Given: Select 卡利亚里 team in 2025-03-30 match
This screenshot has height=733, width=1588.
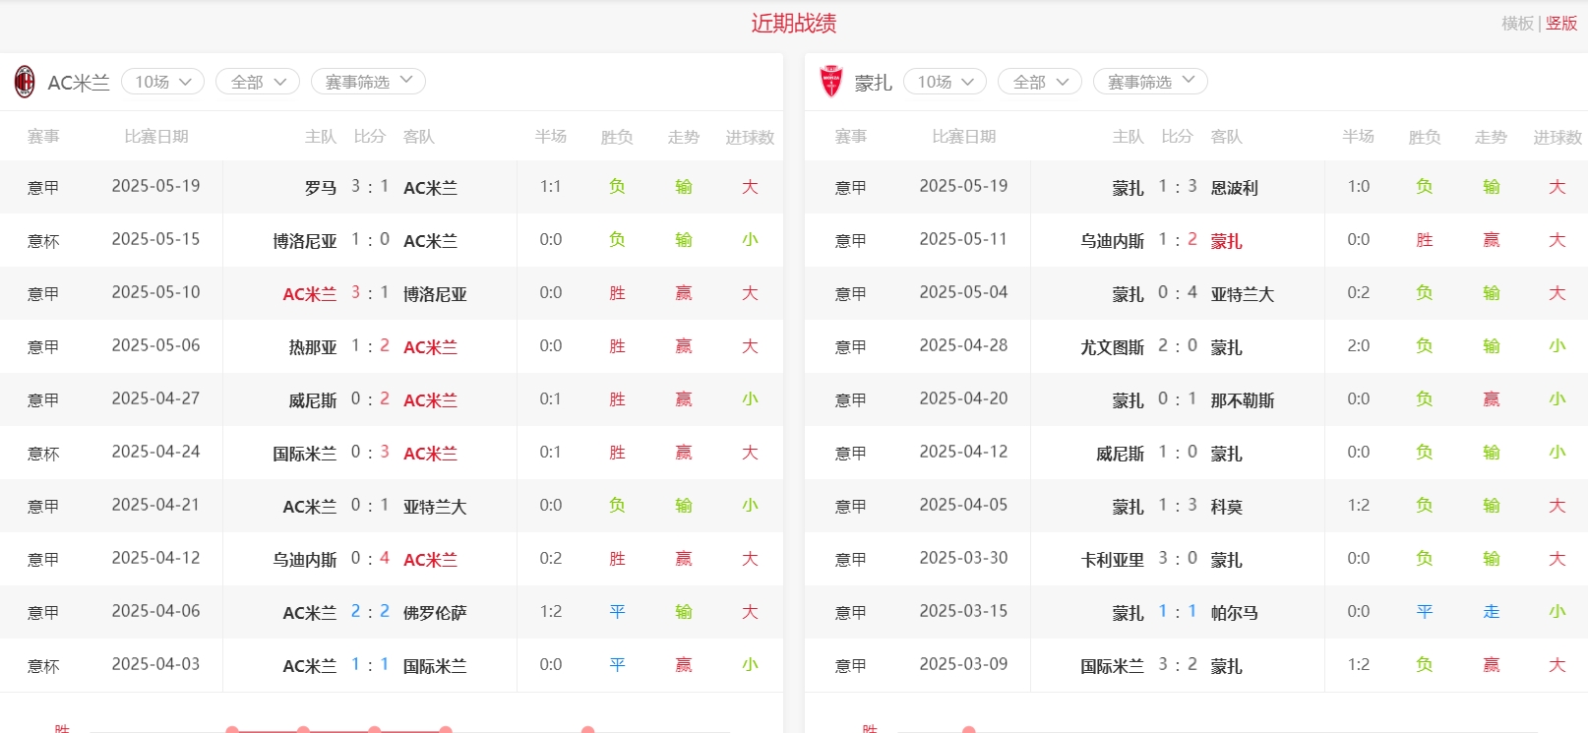Looking at the screenshot, I should [x=1113, y=560].
